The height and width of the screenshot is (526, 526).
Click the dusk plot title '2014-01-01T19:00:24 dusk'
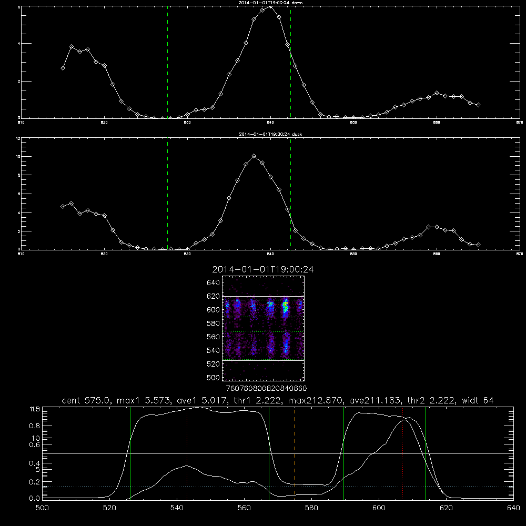coord(270,134)
